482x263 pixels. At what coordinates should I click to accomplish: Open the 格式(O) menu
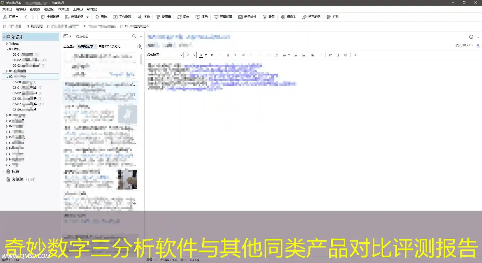tap(64, 9)
